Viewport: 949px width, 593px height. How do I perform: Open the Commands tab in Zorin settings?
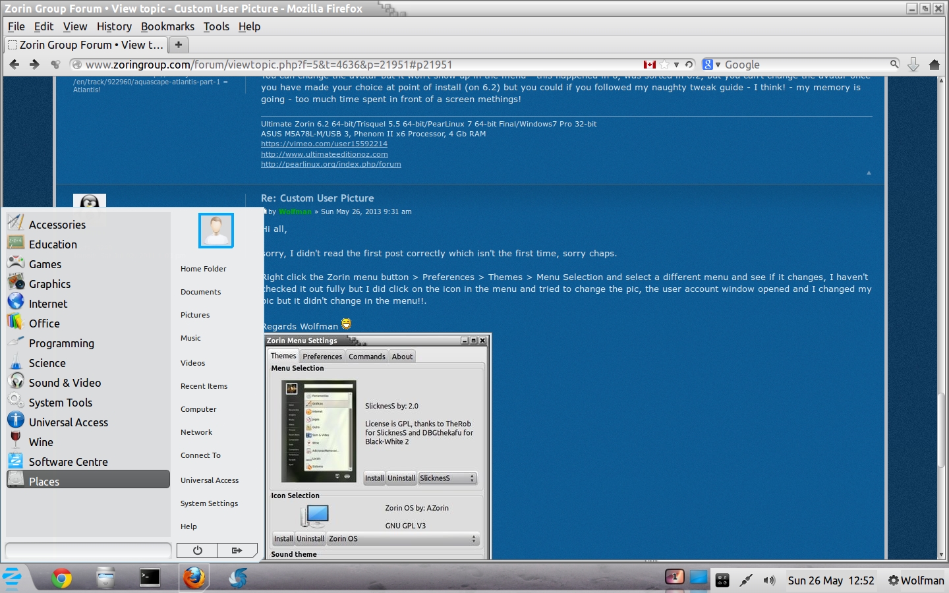(x=366, y=356)
